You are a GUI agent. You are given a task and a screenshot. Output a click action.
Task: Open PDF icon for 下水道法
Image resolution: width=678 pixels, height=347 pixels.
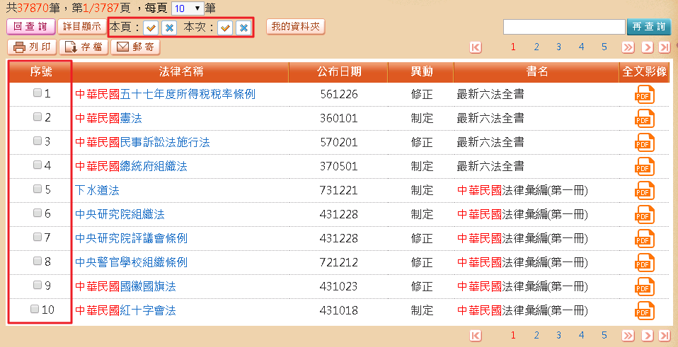[x=644, y=190]
